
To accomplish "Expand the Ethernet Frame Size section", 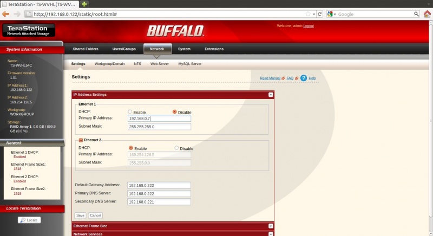I will [271, 226].
